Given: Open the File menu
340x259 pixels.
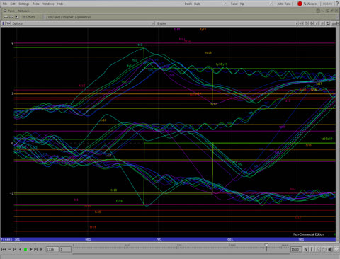Looking at the screenshot, I should point(5,4).
